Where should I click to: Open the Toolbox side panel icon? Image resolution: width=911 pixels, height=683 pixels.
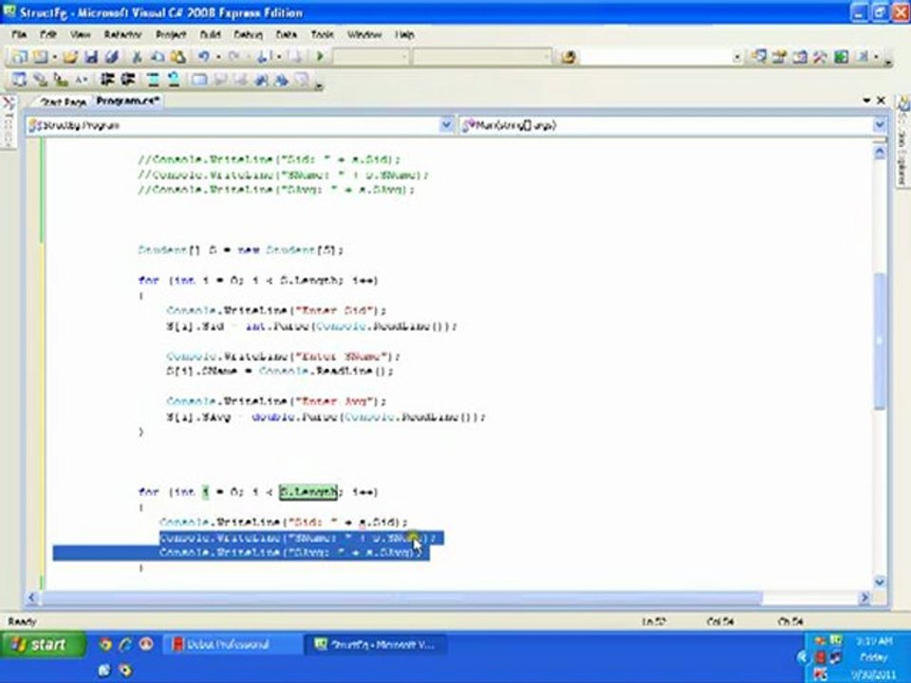click(x=9, y=104)
